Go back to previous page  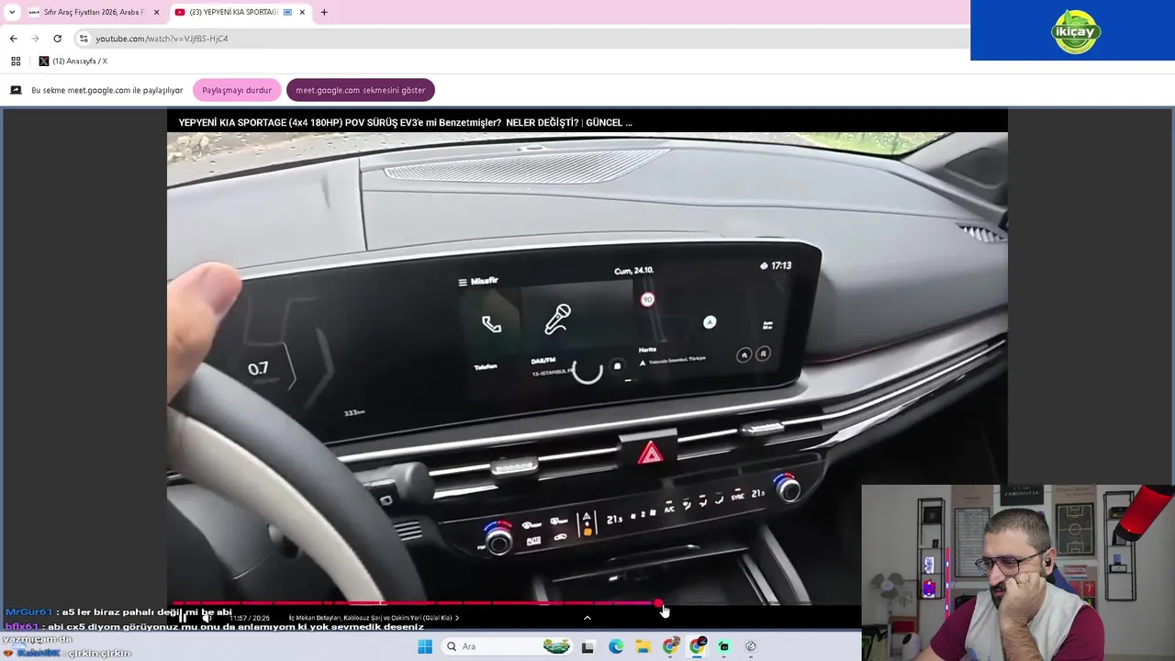[13, 39]
